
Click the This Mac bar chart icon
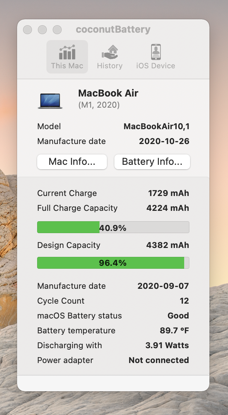point(67,52)
